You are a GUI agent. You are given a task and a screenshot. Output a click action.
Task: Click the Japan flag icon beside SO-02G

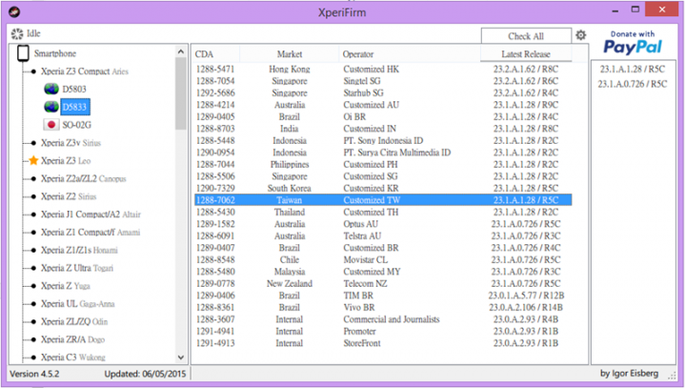(x=51, y=125)
